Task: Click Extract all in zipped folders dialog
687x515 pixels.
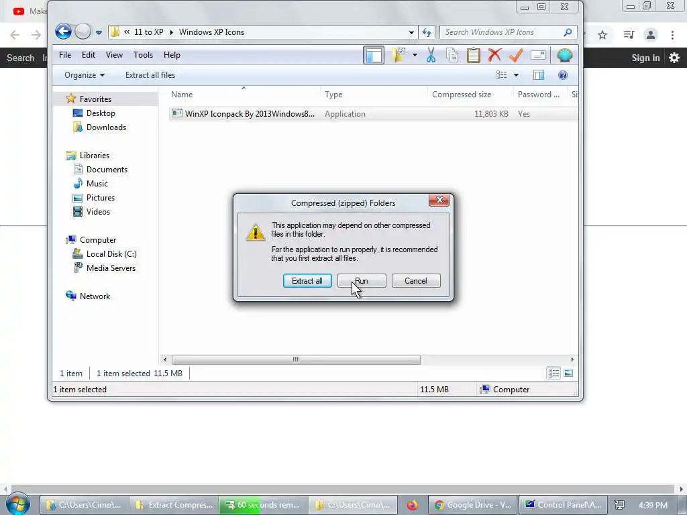Action: [x=307, y=281]
